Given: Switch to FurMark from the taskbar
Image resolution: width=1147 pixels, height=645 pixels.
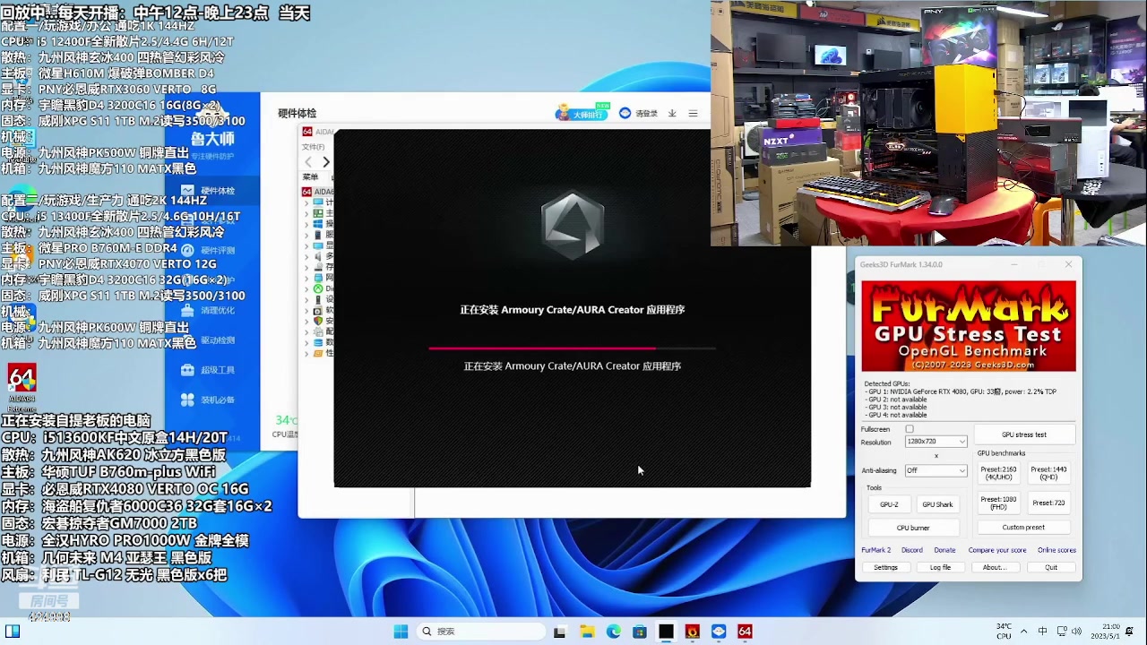Looking at the screenshot, I should [692, 632].
